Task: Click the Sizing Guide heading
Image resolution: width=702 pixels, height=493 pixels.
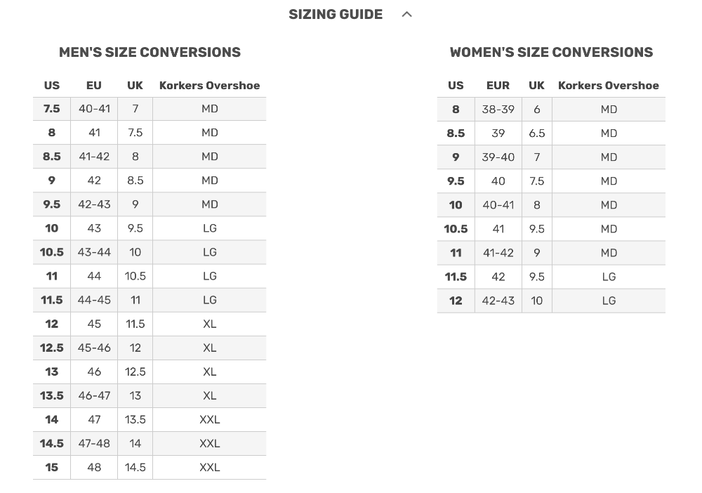Action: [x=336, y=15]
